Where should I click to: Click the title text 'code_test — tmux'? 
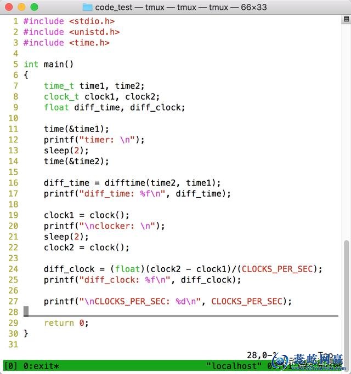pos(130,8)
